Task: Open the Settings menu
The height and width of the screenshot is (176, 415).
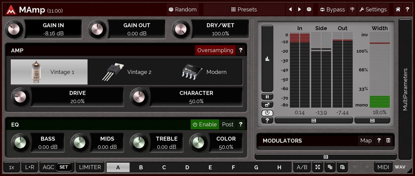Action: pyautogui.click(x=373, y=10)
